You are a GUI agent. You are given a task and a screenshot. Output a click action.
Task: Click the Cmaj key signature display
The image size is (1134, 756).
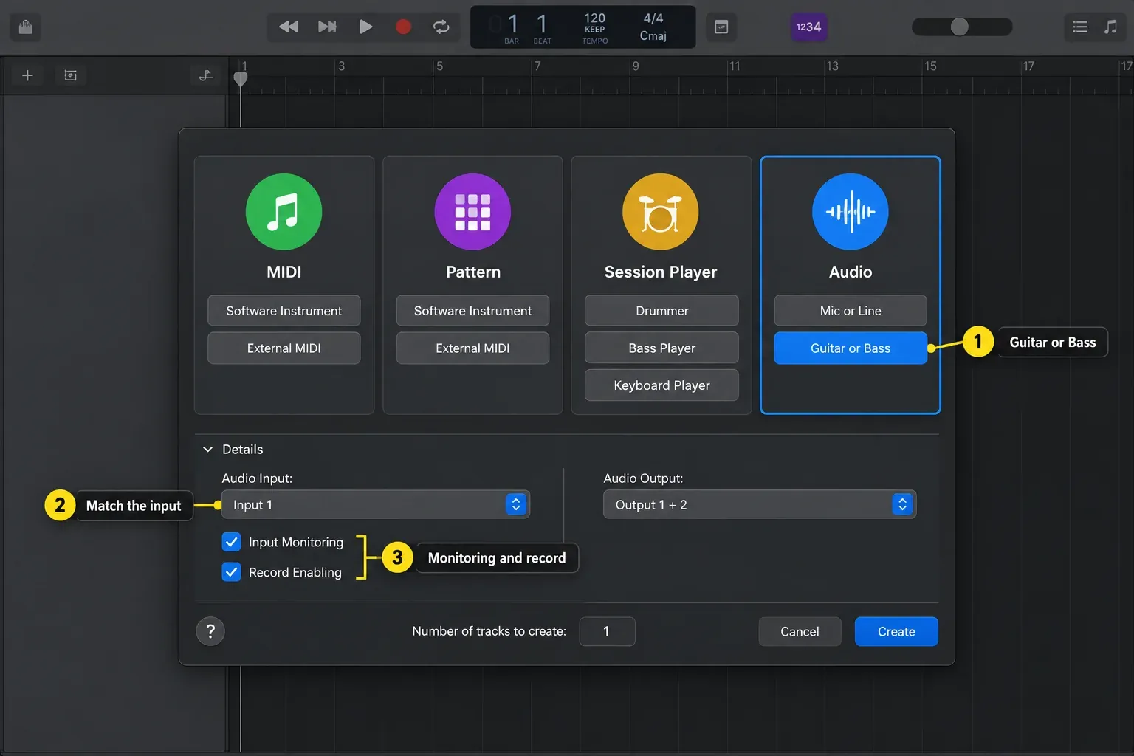(653, 35)
